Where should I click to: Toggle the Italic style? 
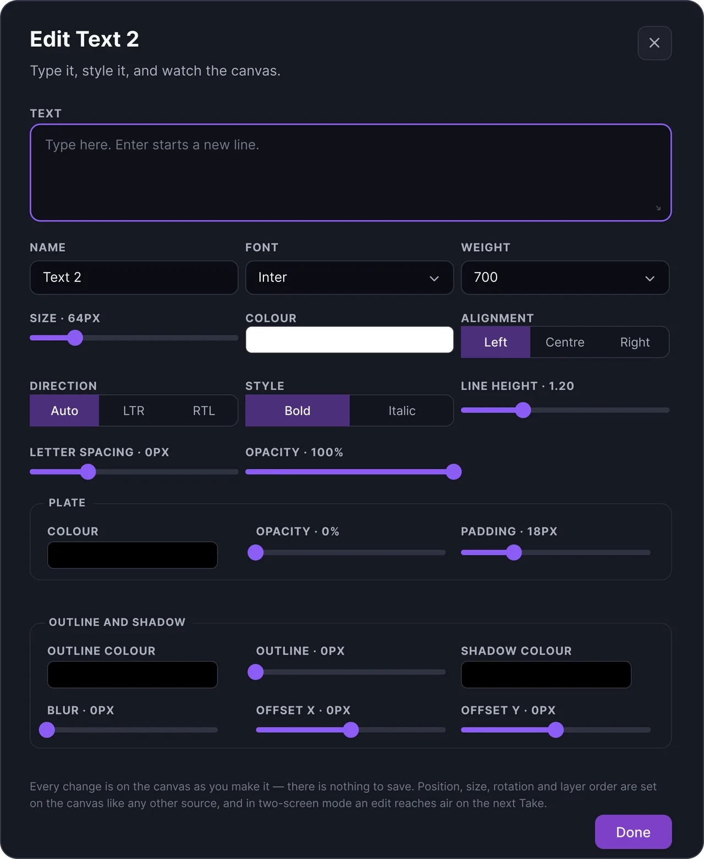point(402,411)
